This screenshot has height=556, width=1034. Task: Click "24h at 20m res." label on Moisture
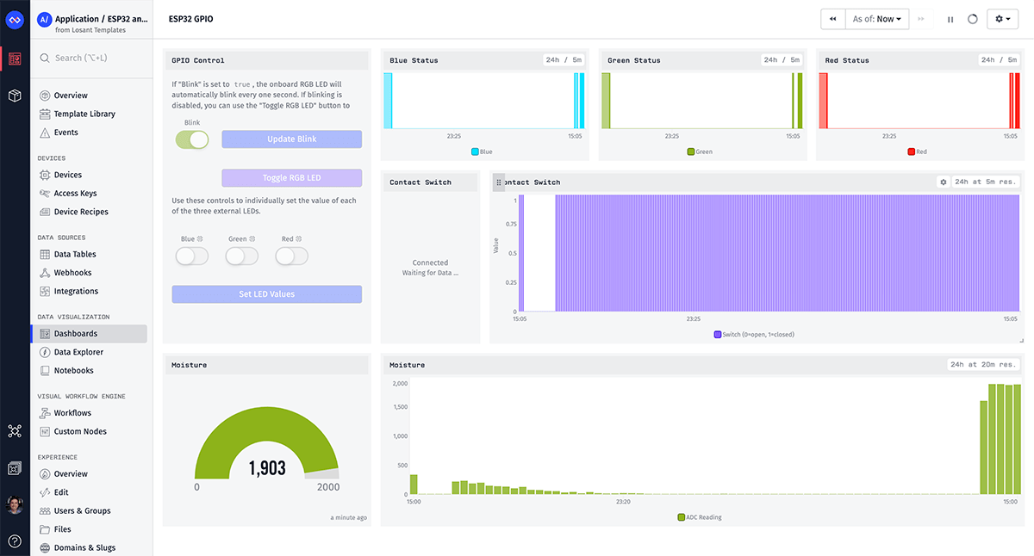(x=983, y=365)
